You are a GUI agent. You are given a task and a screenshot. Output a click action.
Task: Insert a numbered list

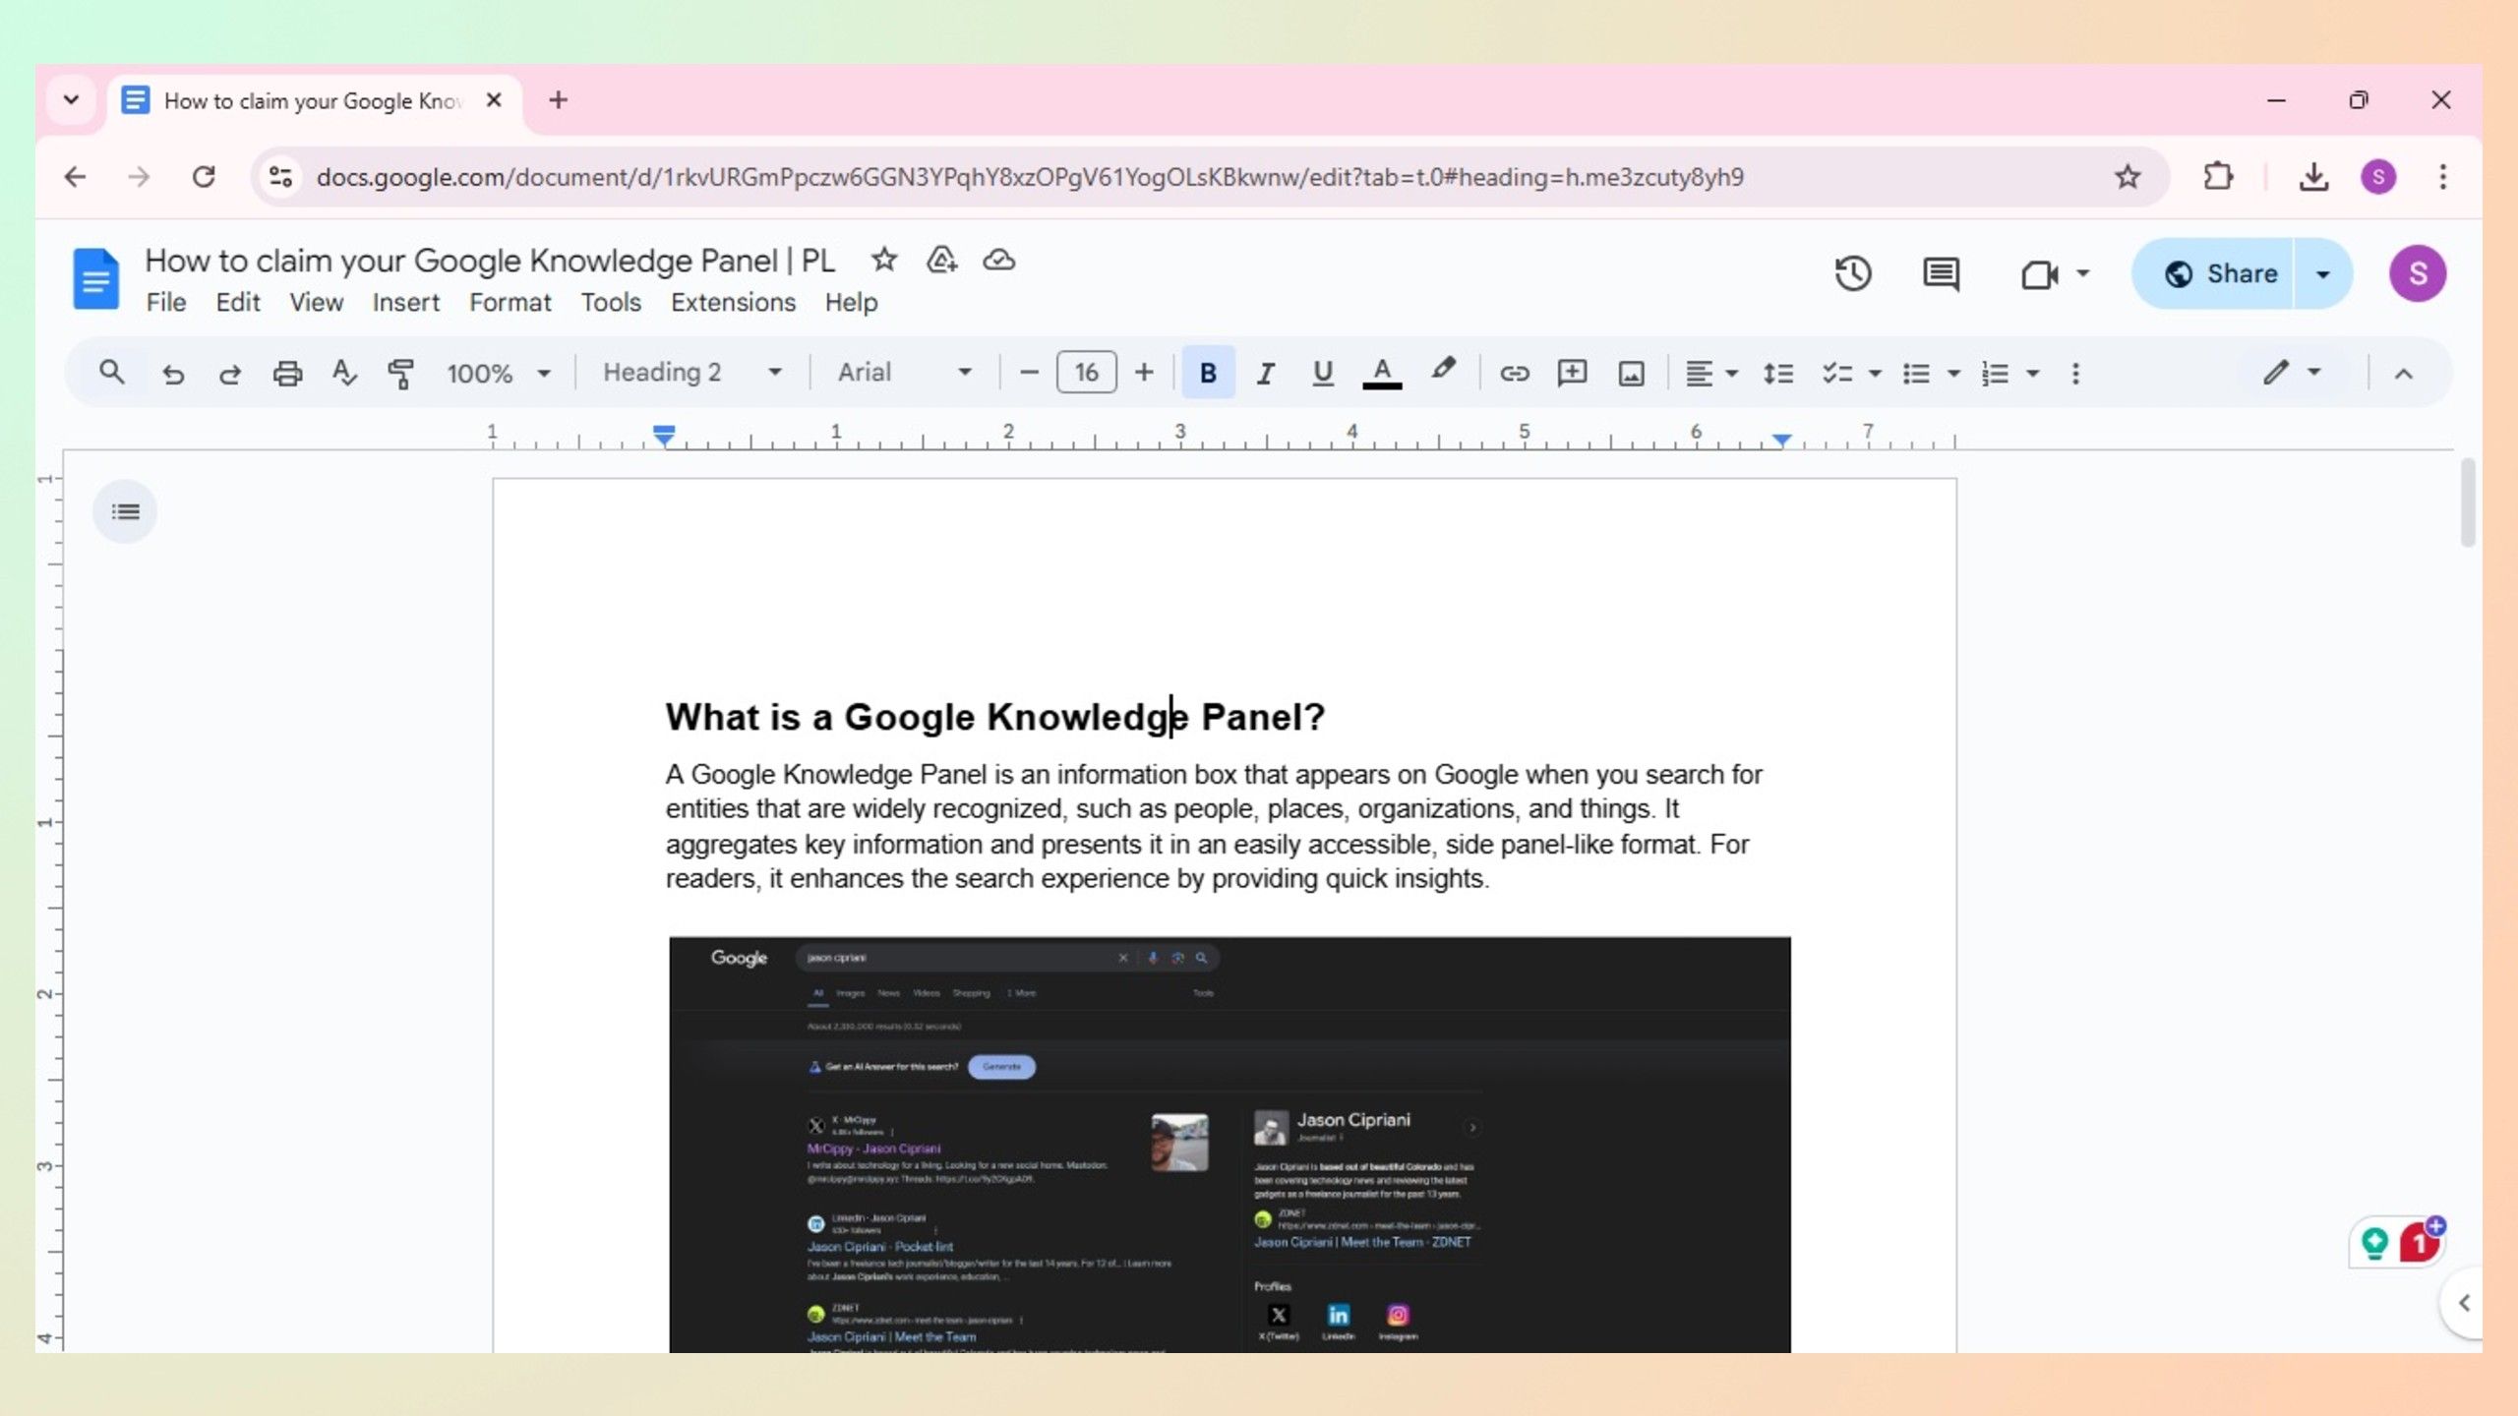click(1995, 374)
